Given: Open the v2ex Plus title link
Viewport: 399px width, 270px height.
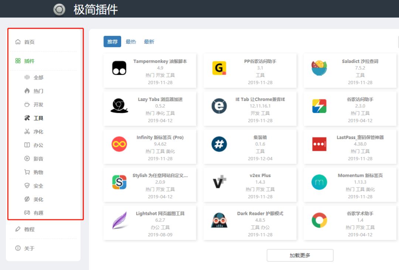Looking at the screenshot, I should coord(260,175).
